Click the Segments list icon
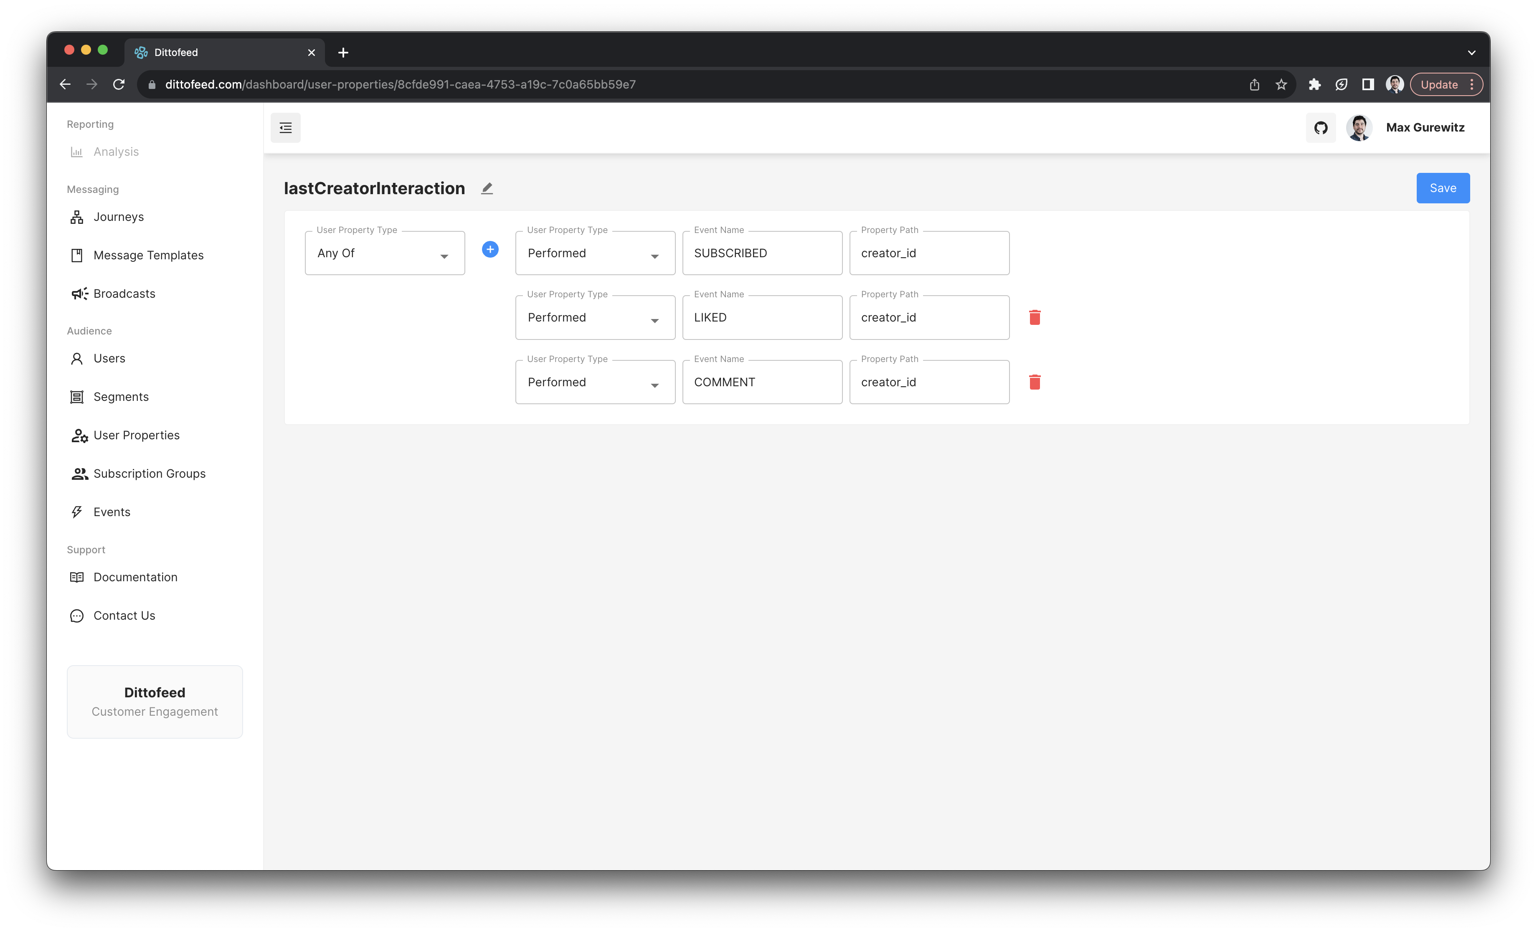Viewport: 1537px width, 932px height. tap(77, 397)
